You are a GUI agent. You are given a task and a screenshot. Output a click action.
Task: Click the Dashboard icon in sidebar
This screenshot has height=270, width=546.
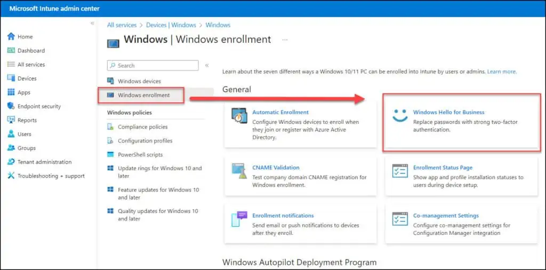point(11,51)
